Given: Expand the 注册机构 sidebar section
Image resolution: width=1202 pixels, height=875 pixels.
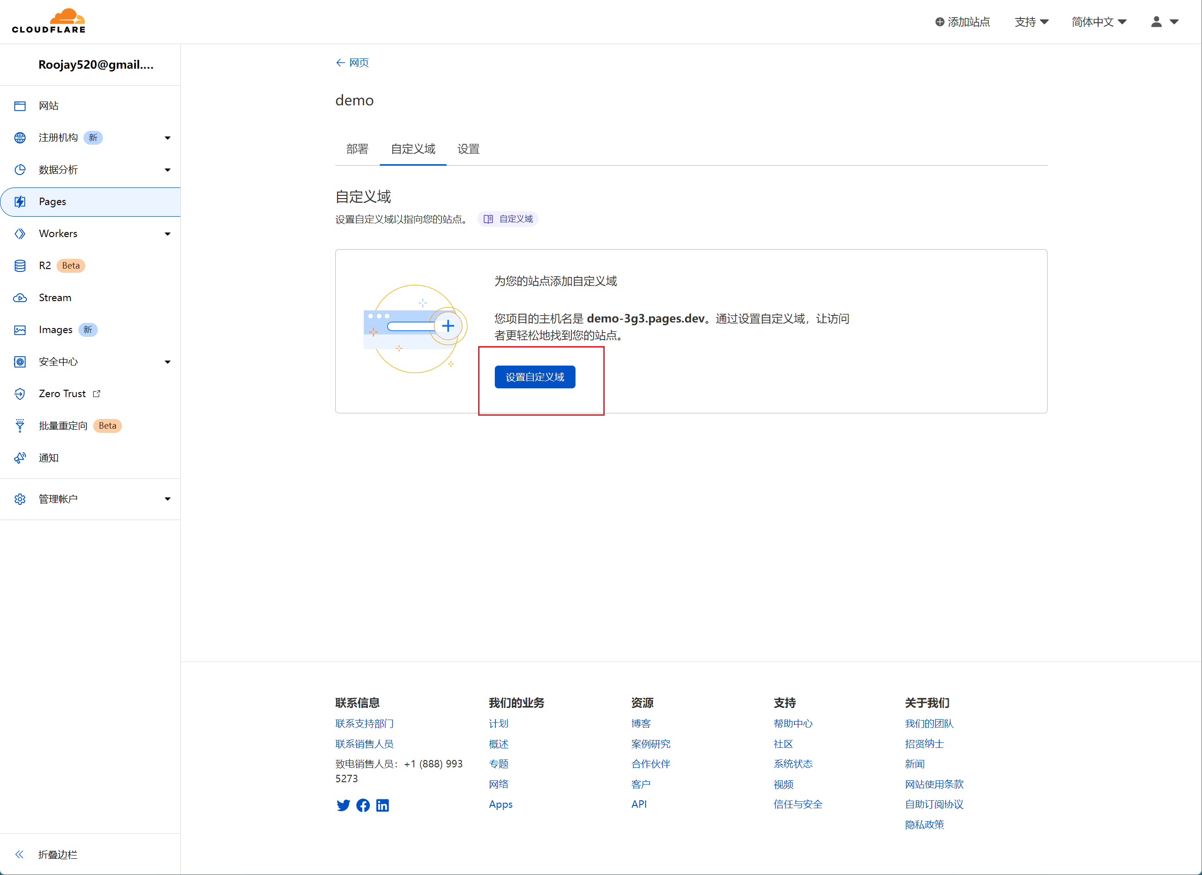Looking at the screenshot, I should (167, 138).
